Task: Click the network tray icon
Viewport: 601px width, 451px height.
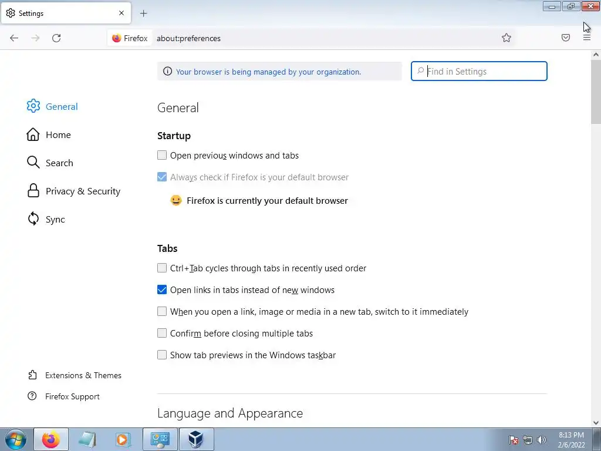Action: [x=528, y=440]
